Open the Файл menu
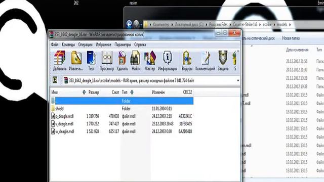This screenshot has width=324, height=182. click(x=55, y=44)
